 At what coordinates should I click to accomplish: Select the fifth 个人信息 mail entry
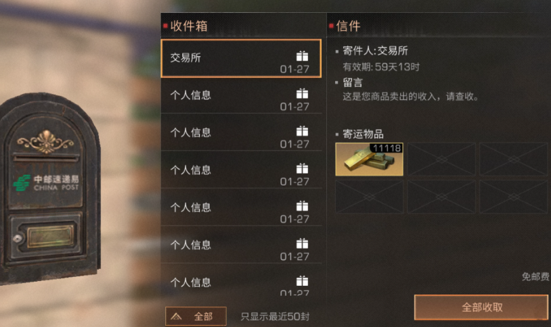pos(241,246)
